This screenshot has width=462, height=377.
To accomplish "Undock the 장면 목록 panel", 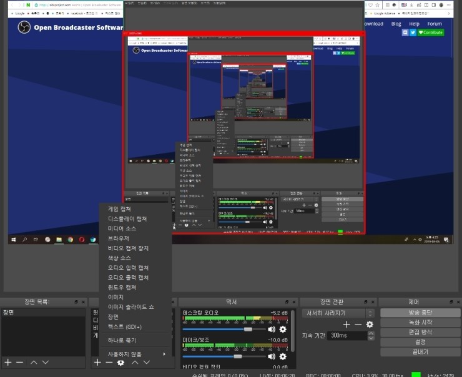I will (76, 301).
